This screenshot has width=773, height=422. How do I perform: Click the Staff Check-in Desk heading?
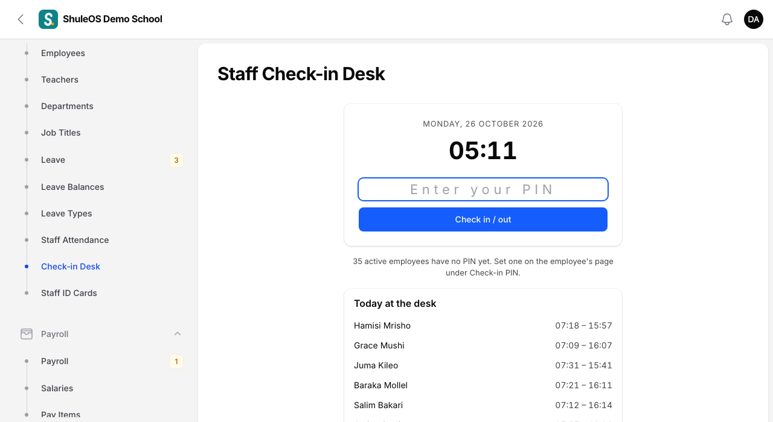click(x=301, y=74)
